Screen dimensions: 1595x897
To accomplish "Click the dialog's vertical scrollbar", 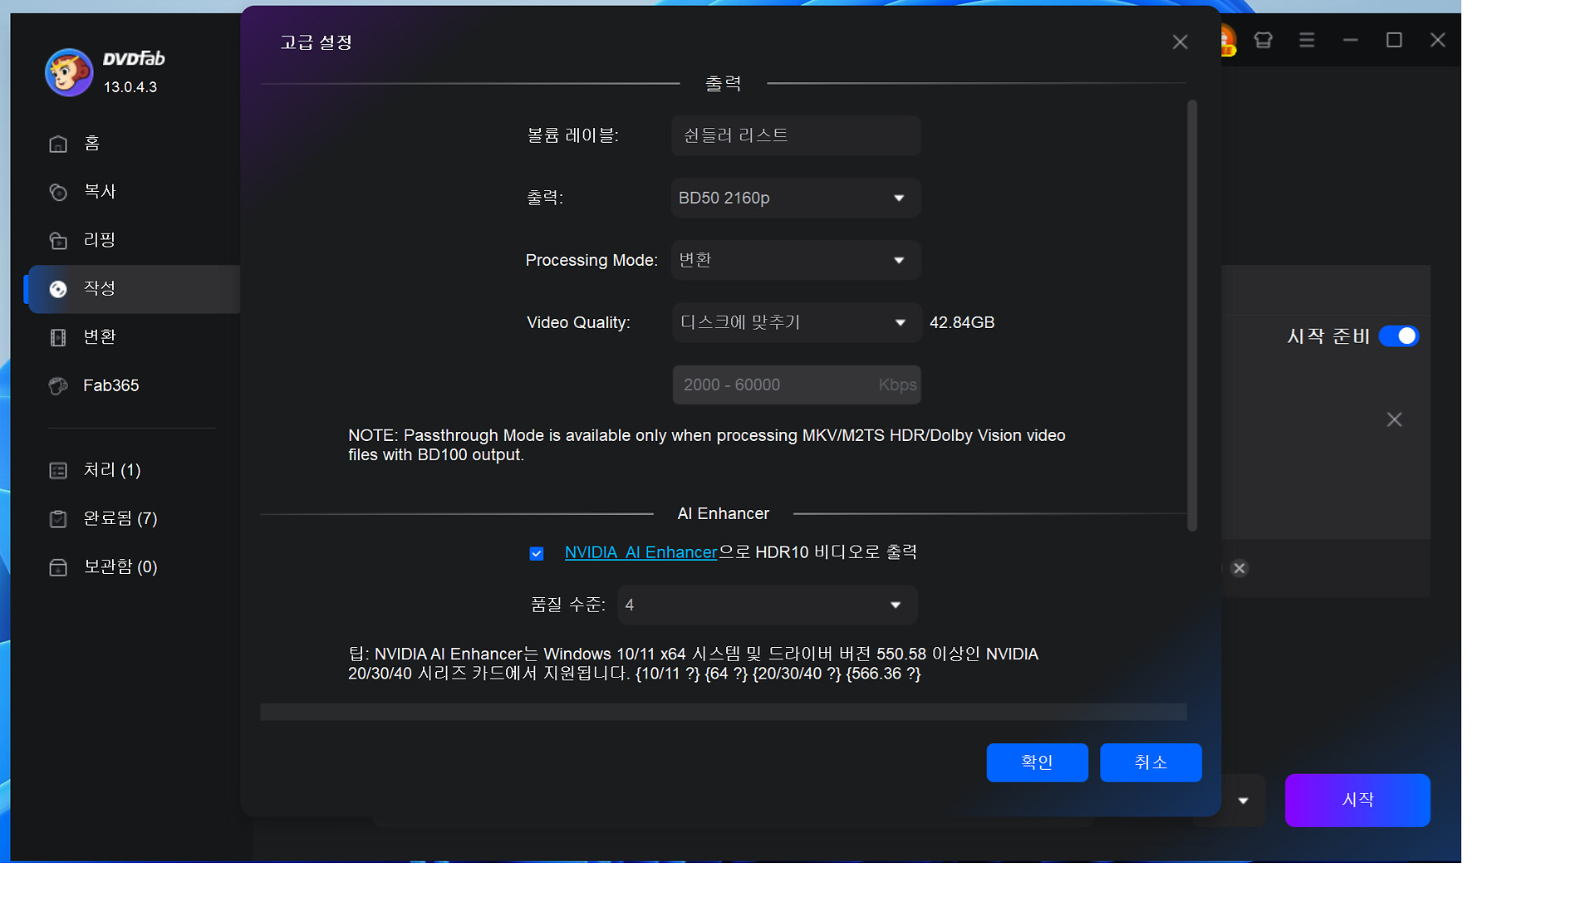I will [x=1192, y=316].
